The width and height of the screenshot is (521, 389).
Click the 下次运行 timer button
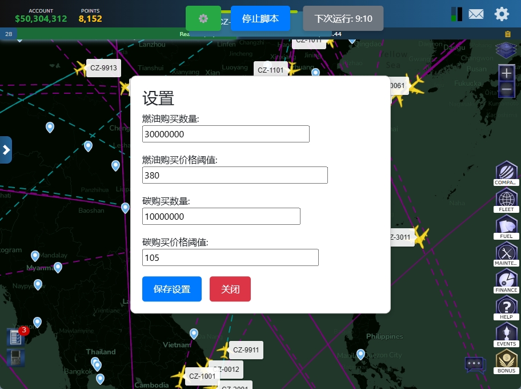[343, 18]
